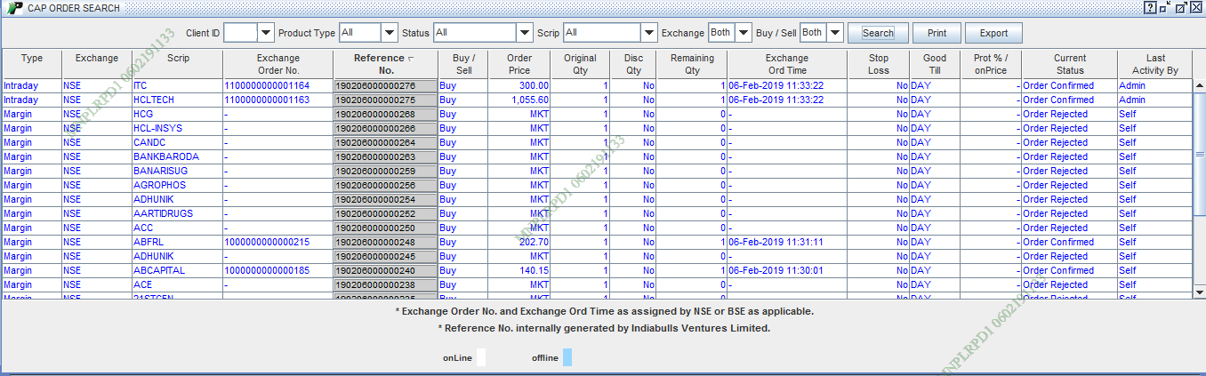Select reference number 190206000000248

coord(385,243)
